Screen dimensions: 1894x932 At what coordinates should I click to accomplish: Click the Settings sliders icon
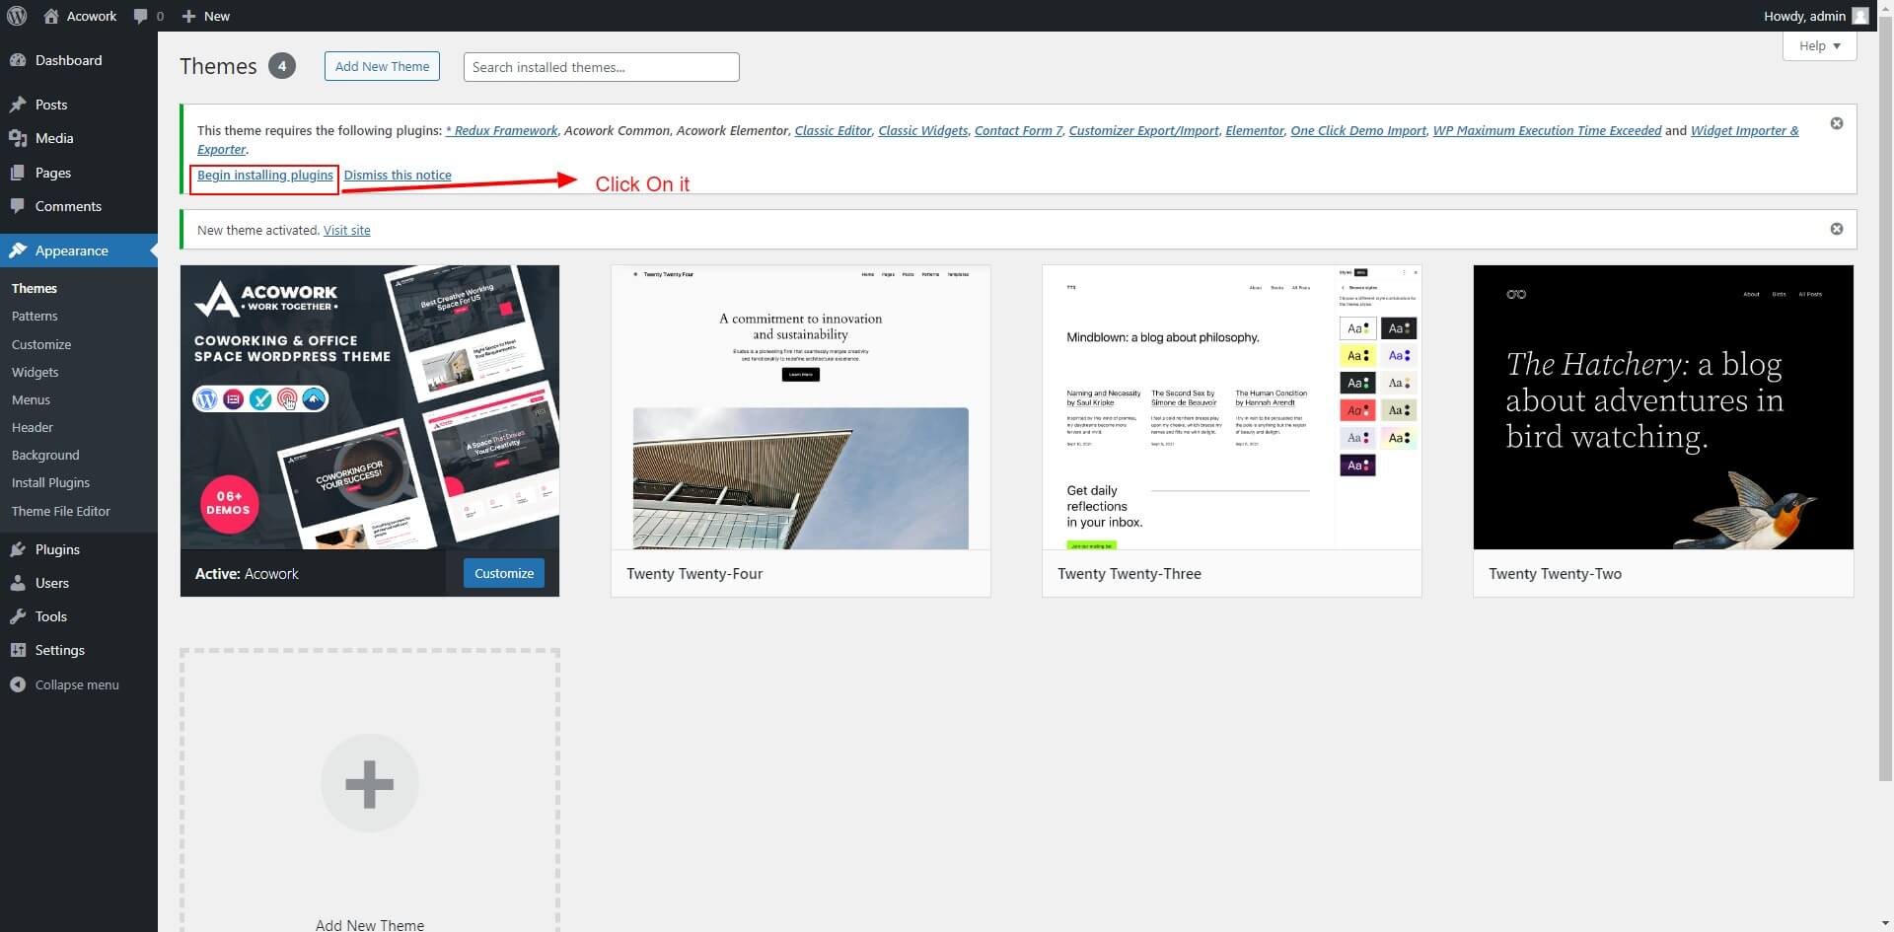pos(18,650)
